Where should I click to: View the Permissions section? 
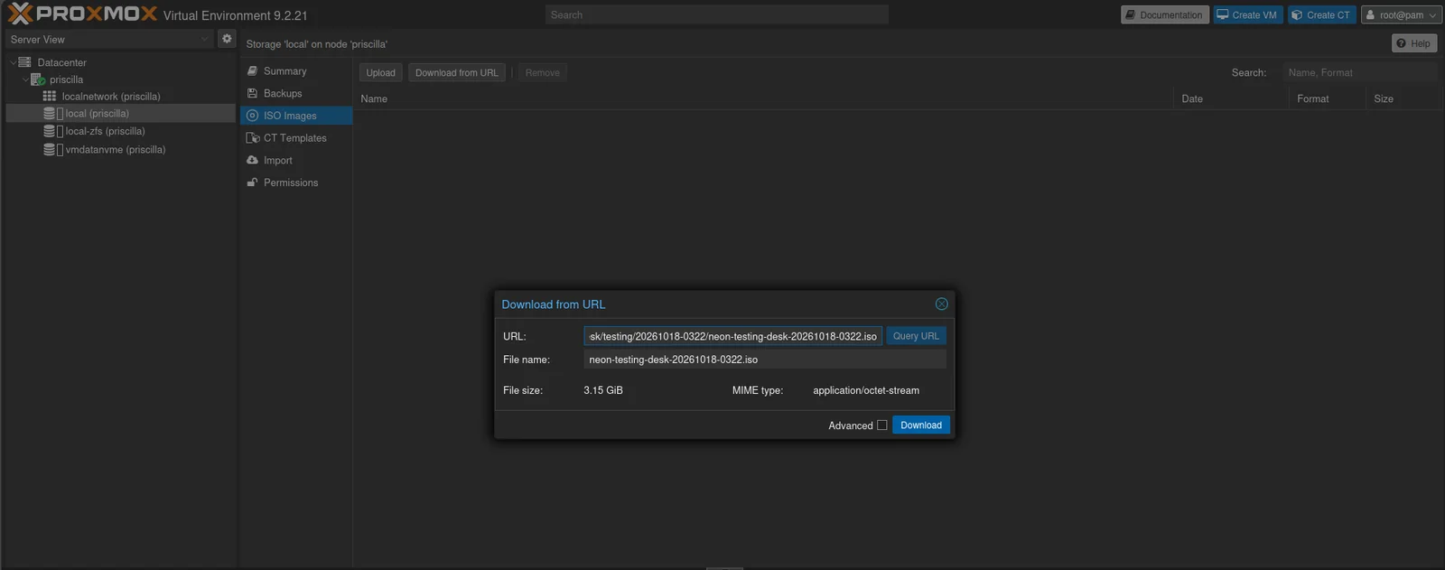click(x=296, y=182)
